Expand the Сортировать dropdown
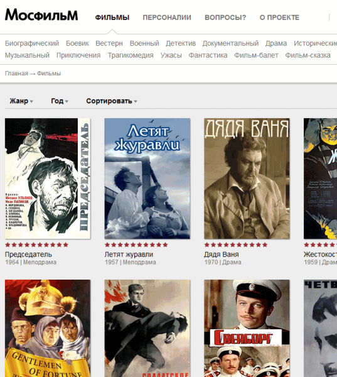337x377 pixels. click(112, 101)
